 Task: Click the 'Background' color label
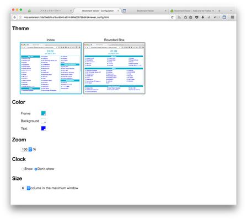click(30, 121)
